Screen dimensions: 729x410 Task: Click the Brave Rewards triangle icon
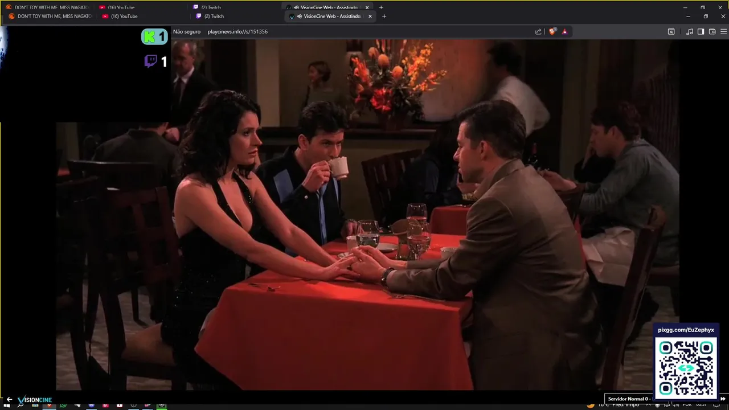tap(564, 32)
